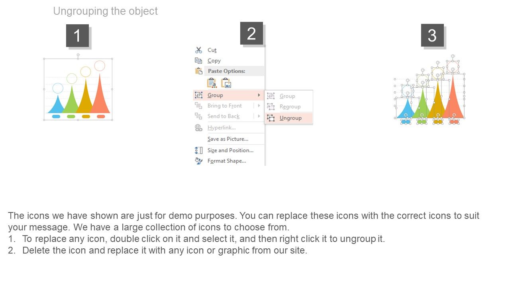This screenshot has height=287, width=510.
Task: Click the Ungroup icon in submenu
Action: tap(271, 118)
